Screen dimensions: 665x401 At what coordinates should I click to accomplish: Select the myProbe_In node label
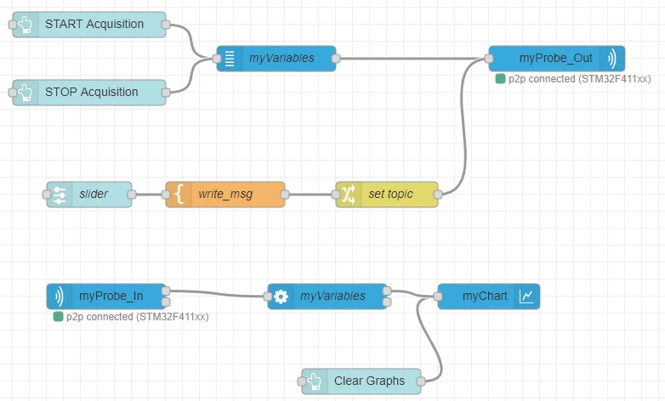(x=111, y=296)
